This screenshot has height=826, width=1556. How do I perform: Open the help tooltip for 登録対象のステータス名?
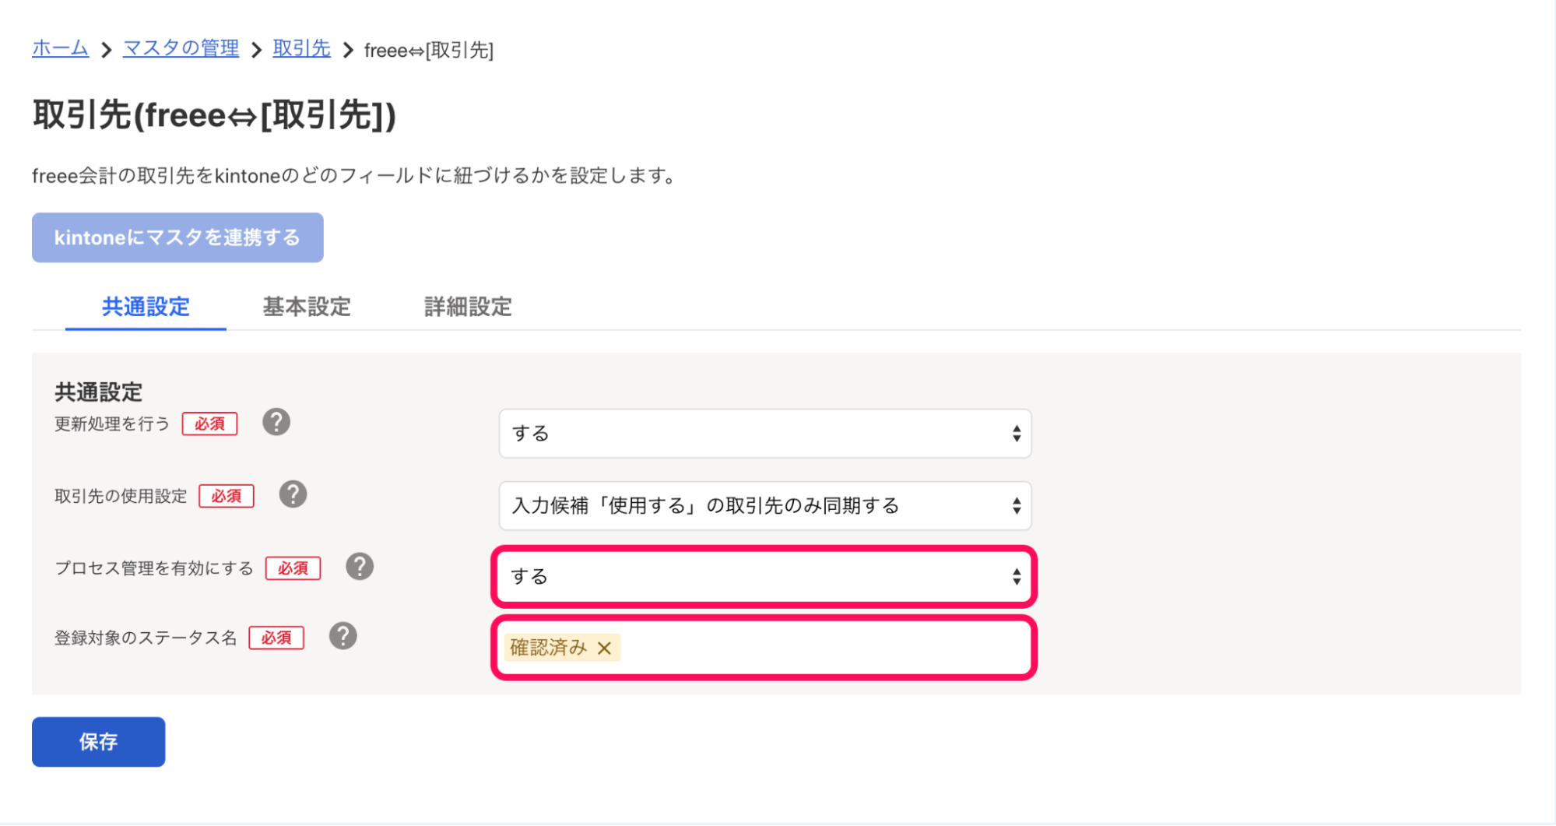coord(342,636)
